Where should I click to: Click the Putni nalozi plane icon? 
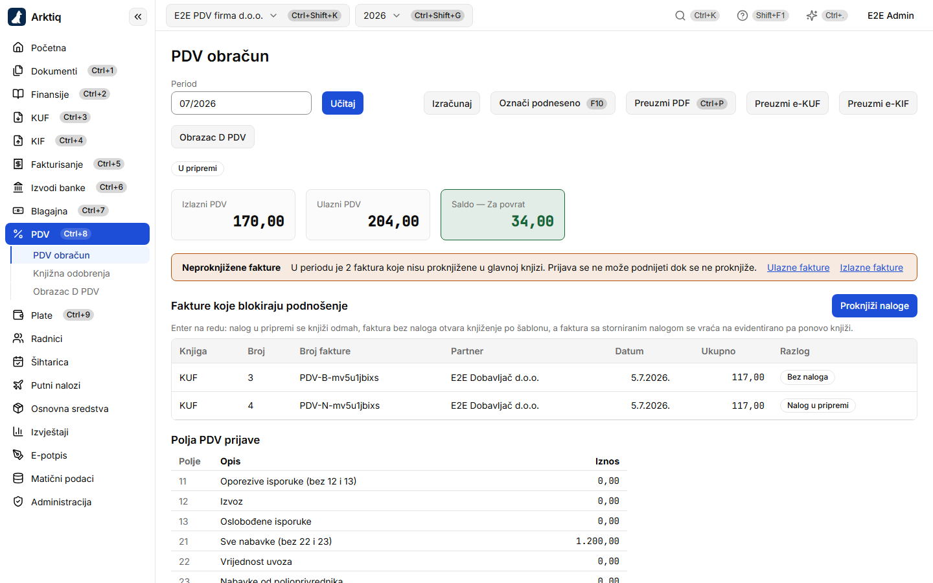(18, 385)
